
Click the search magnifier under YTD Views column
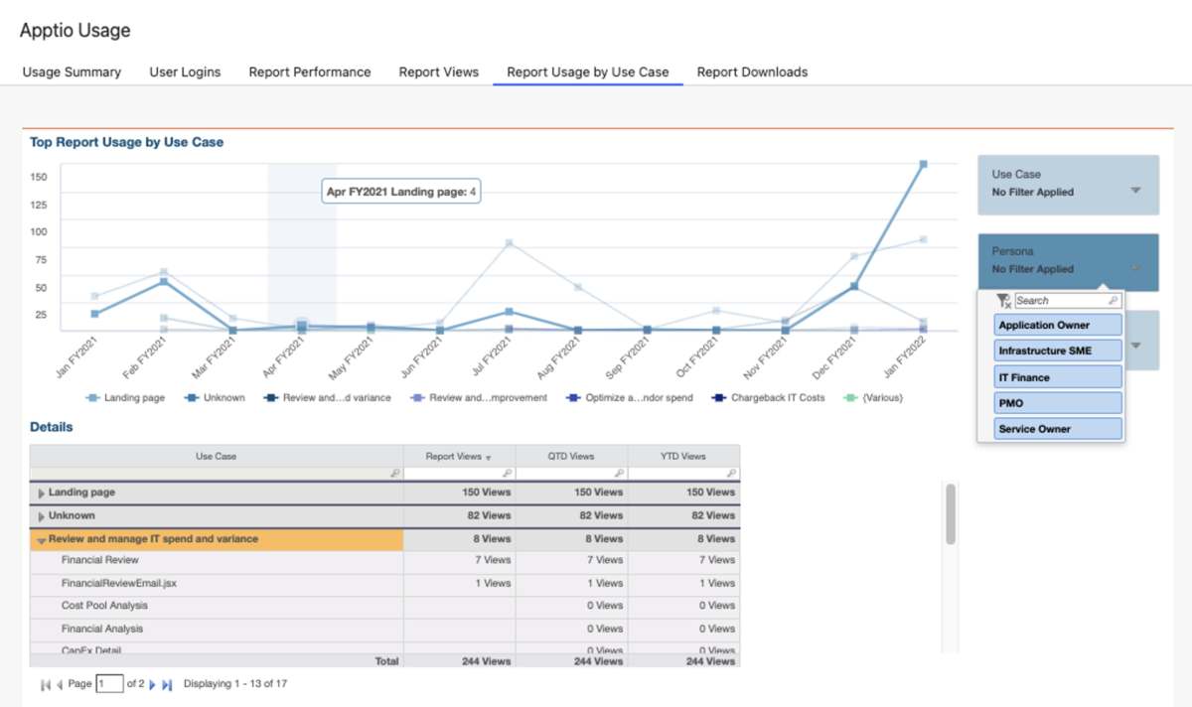[731, 474]
